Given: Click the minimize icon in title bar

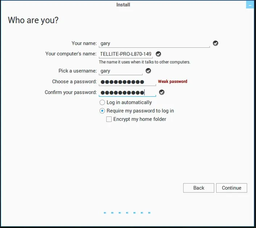Looking at the screenshot, I should [x=250, y=5].
